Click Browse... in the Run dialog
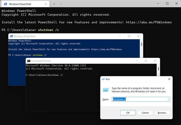 click(x=162, y=113)
